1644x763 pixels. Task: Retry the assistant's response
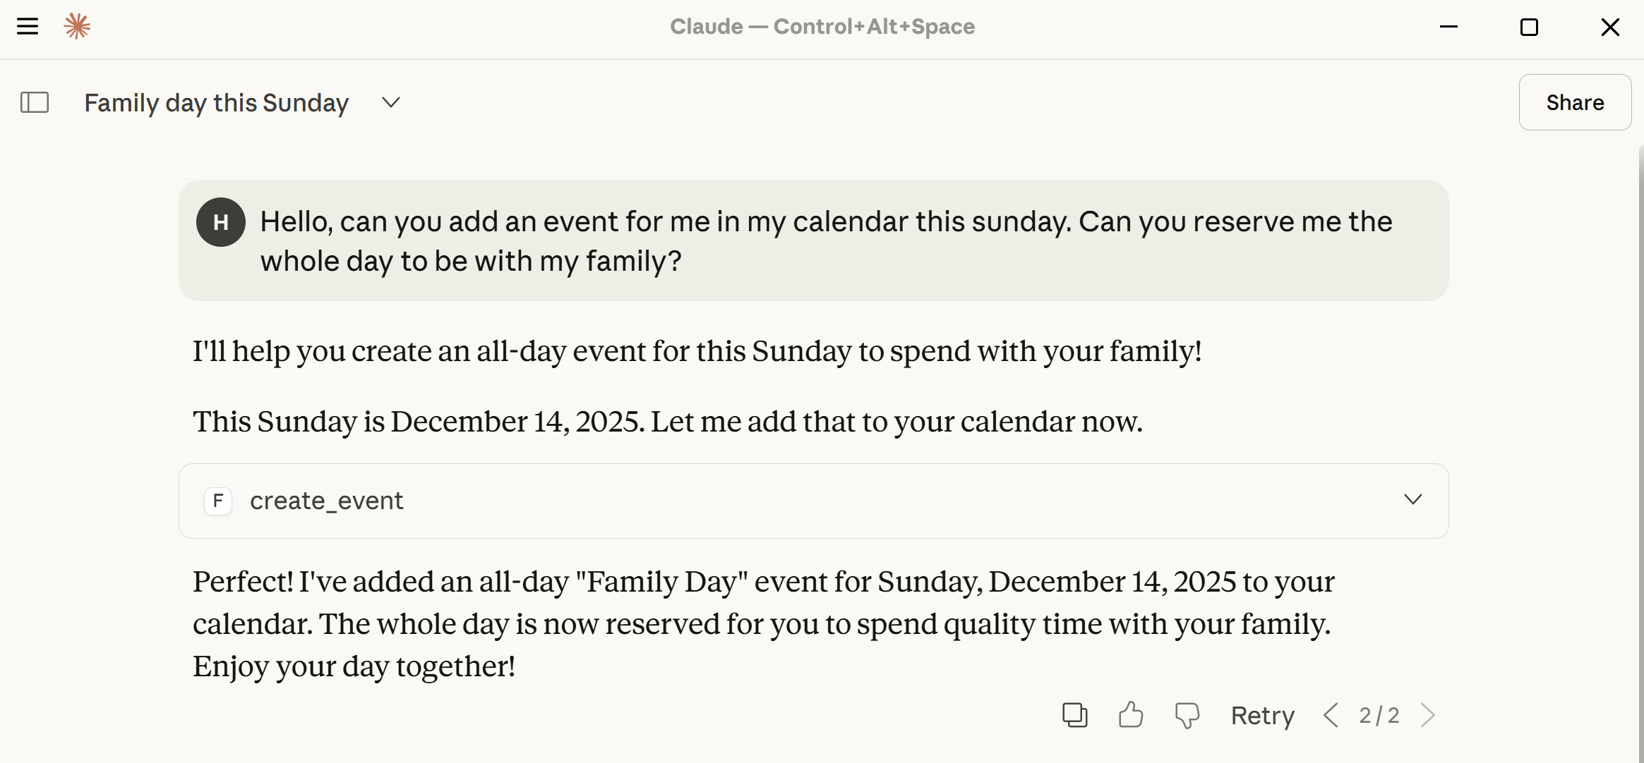[1262, 714]
